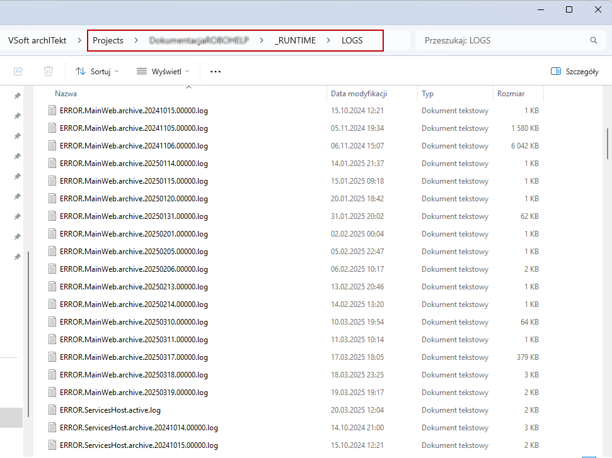Expand the chevron after _RUNTIME breadcrumb
612x458 pixels.
pos(328,40)
